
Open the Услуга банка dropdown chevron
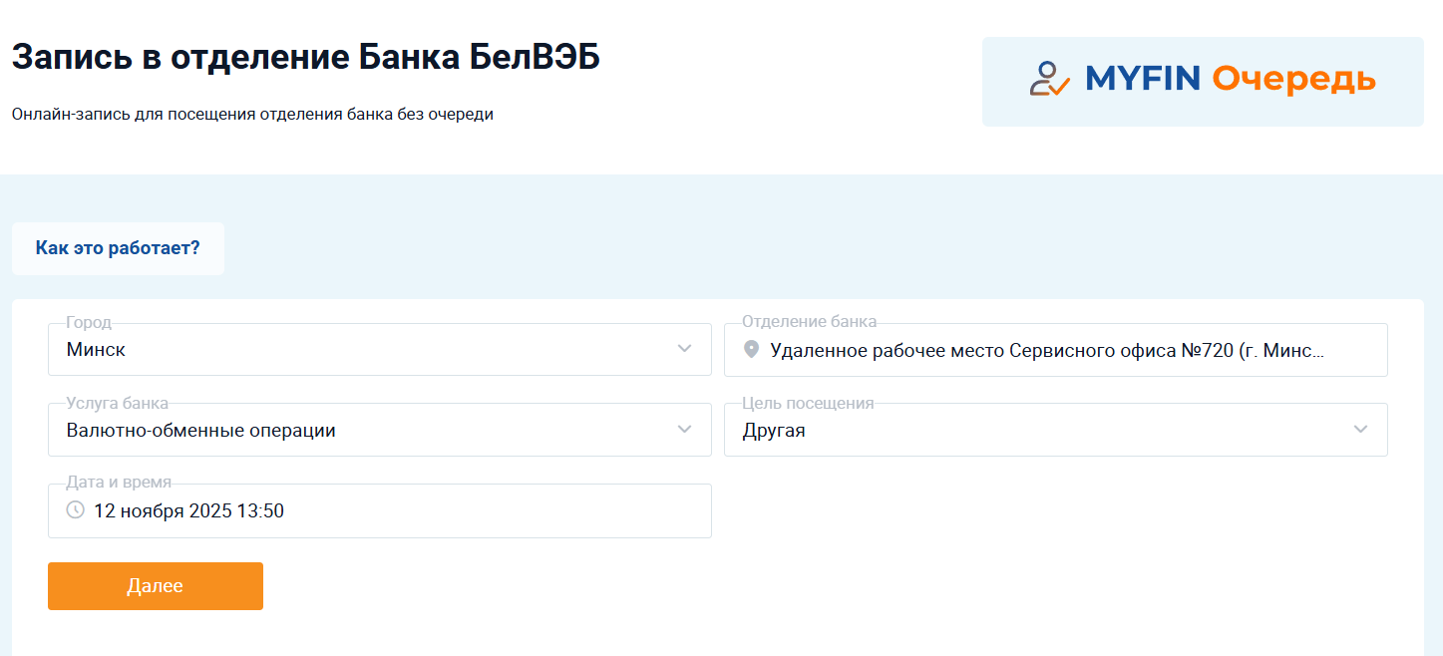(684, 430)
